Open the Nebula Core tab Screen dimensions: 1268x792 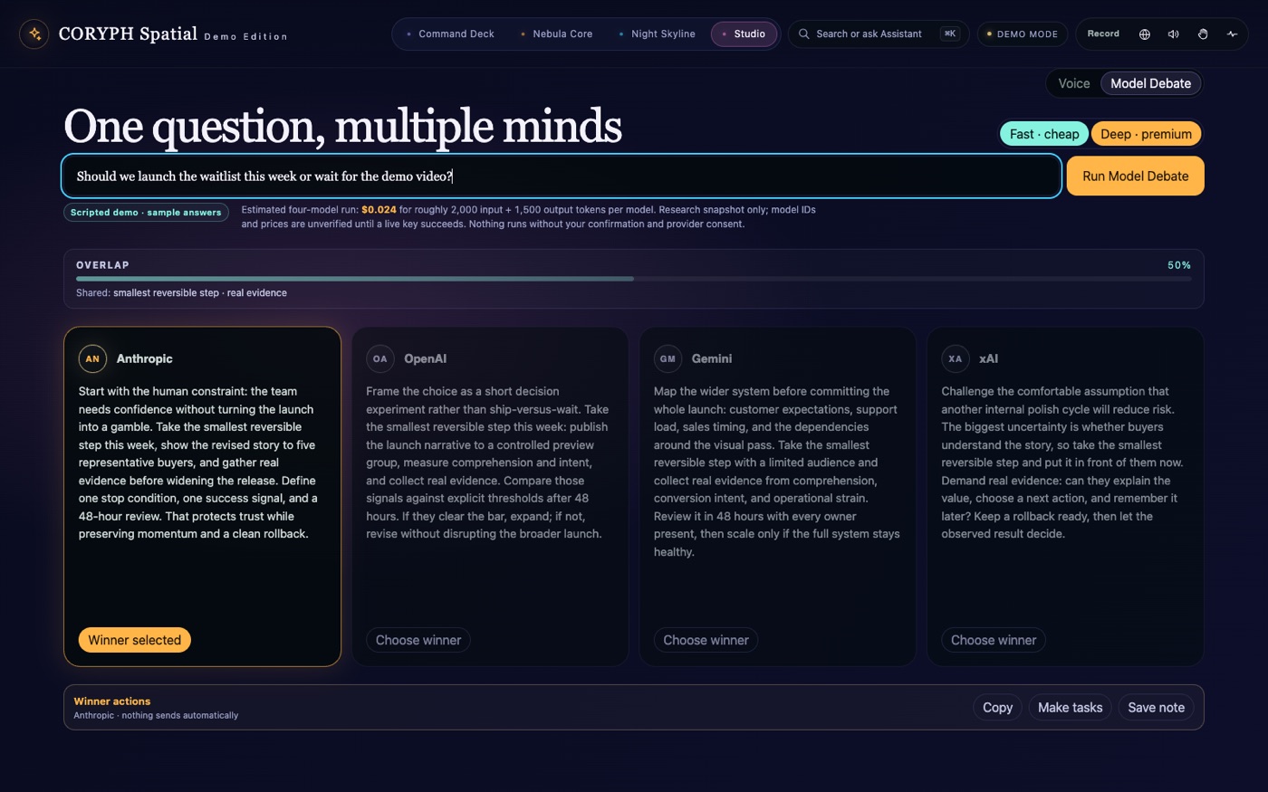pos(556,34)
